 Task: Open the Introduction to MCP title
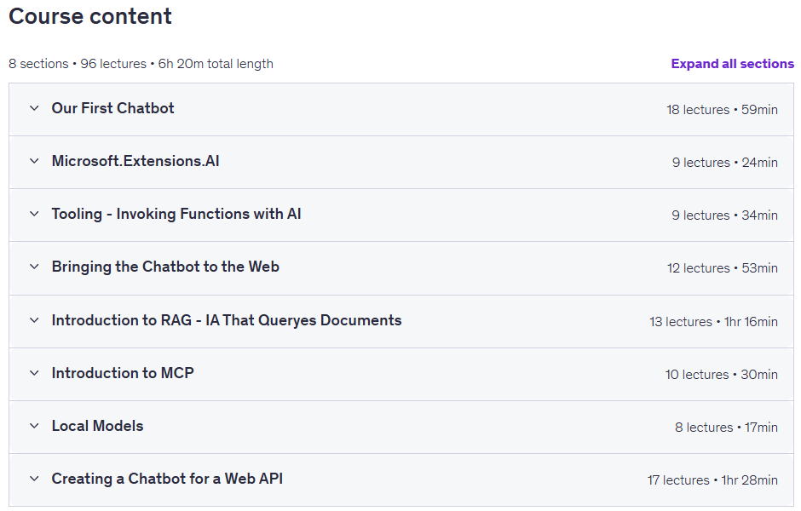(x=123, y=373)
